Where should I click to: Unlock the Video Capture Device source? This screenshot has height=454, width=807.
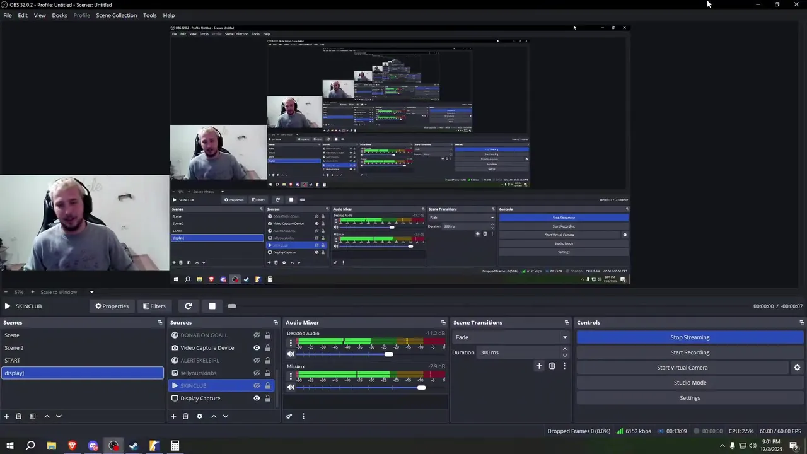[x=267, y=348]
